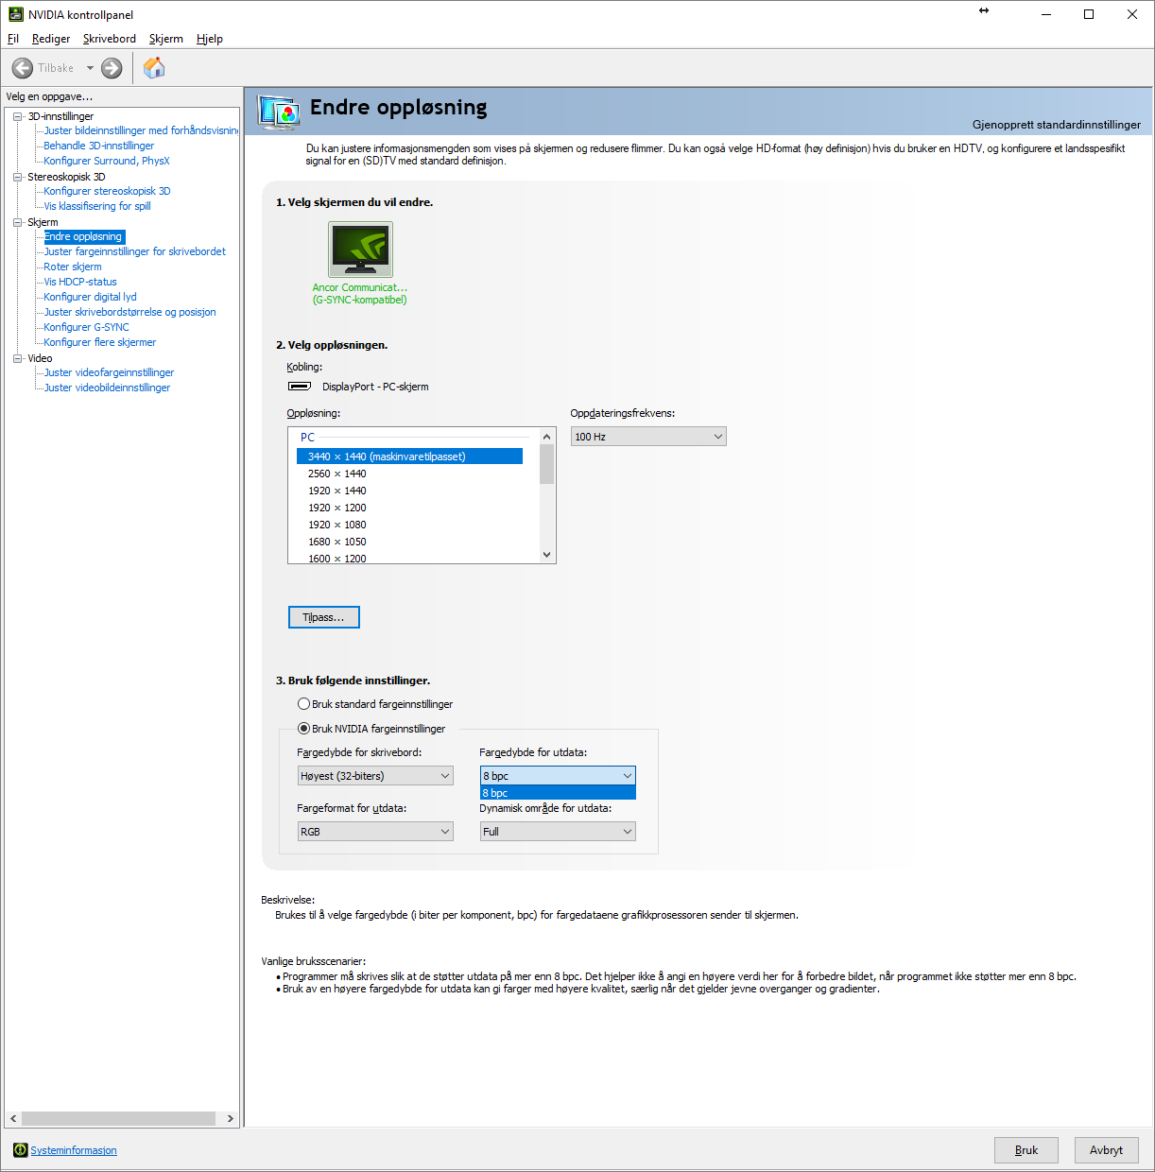Viewport: 1155px width, 1172px height.
Task: Select resolution 1680 × 1050
Action: [x=409, y=542]
